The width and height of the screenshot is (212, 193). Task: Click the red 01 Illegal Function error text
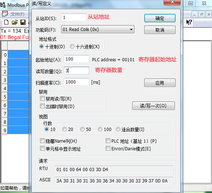pyautogui.click(x=15, y=37)
